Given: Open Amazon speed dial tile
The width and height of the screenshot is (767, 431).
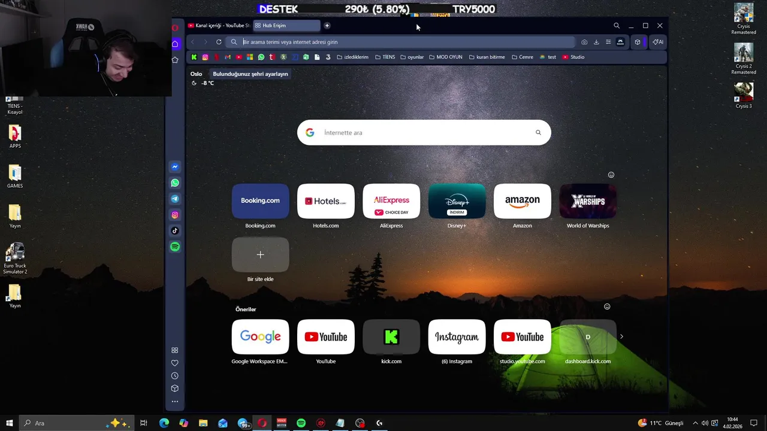Looking at the screenshot, I should coord(522,201).
